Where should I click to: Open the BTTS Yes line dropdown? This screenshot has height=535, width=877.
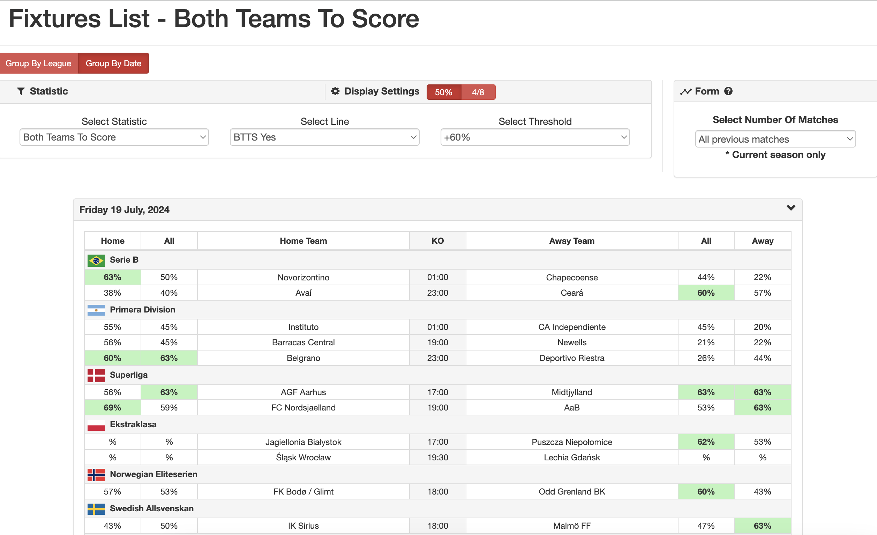[x=324, y=137]
